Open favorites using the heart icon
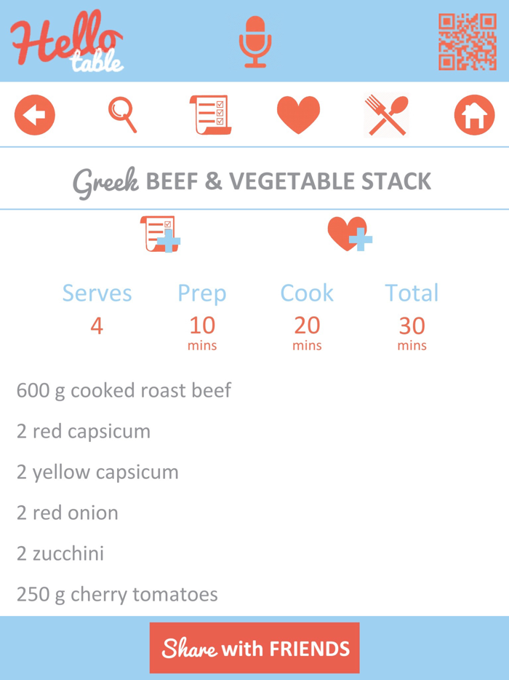 [300, 114]
